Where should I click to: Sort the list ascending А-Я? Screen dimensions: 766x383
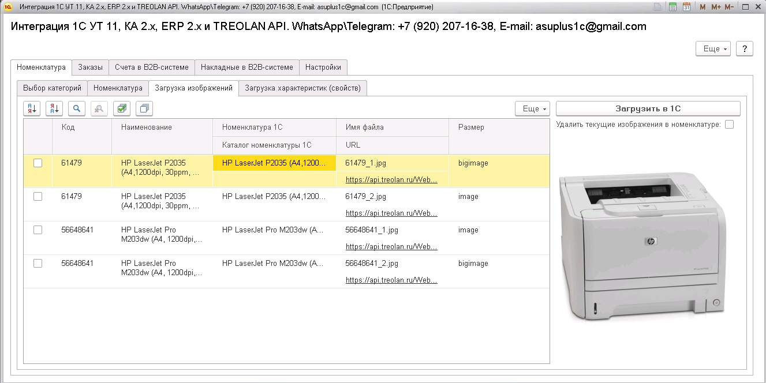(x=32, y=108)
